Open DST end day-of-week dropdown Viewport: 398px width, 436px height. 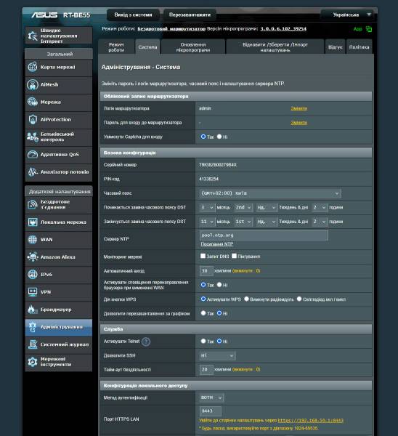pyautogui.click(x=267, y=222)
